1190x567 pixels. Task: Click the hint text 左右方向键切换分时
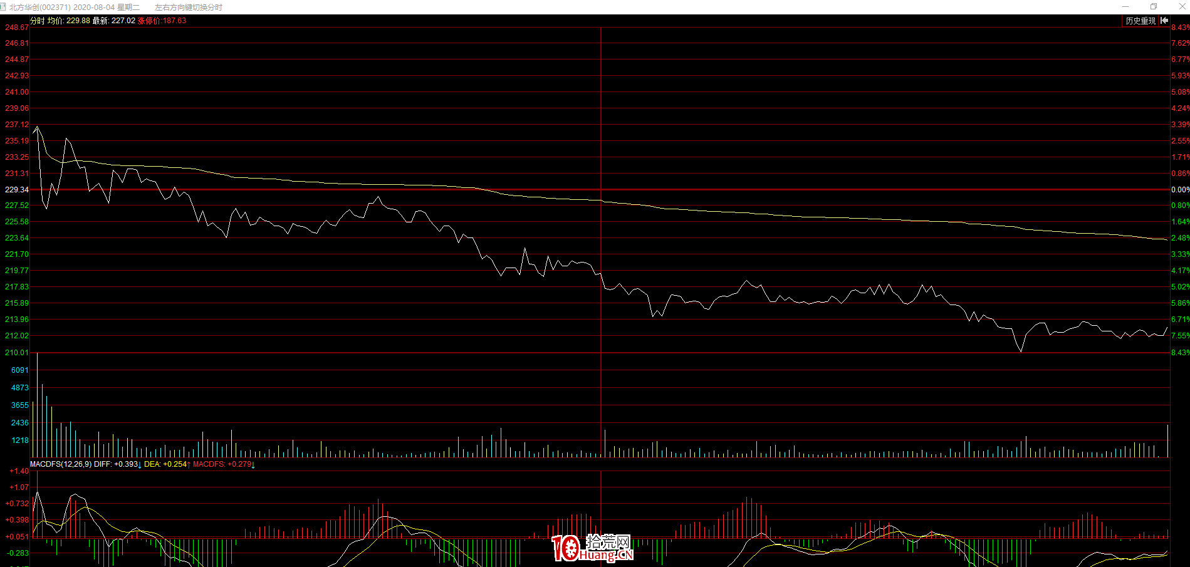coord(189,8)
